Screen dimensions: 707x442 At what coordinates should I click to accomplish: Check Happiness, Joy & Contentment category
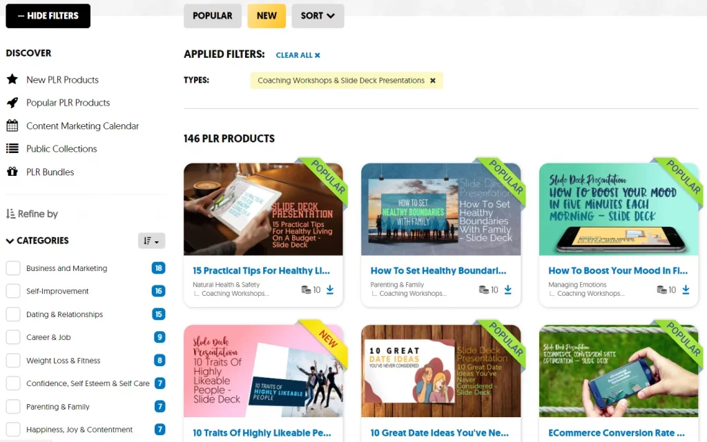[x=13, y=430]
